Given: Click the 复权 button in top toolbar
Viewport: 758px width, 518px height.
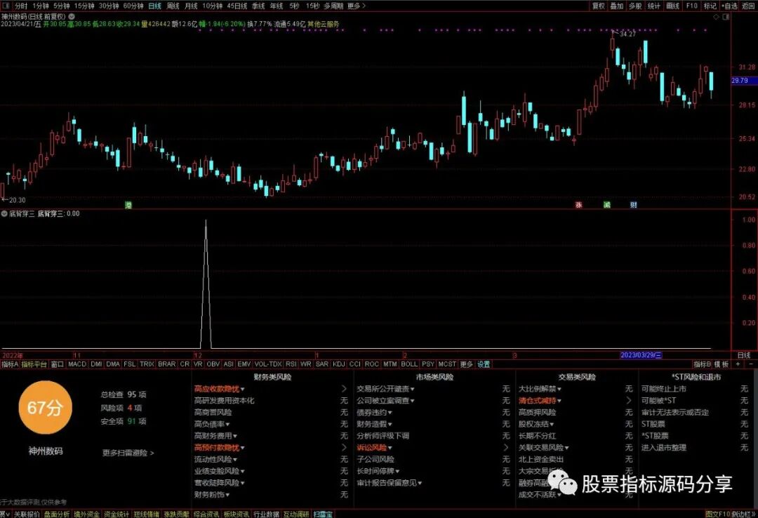Looking at the screenshot, I should pos(599,6).
